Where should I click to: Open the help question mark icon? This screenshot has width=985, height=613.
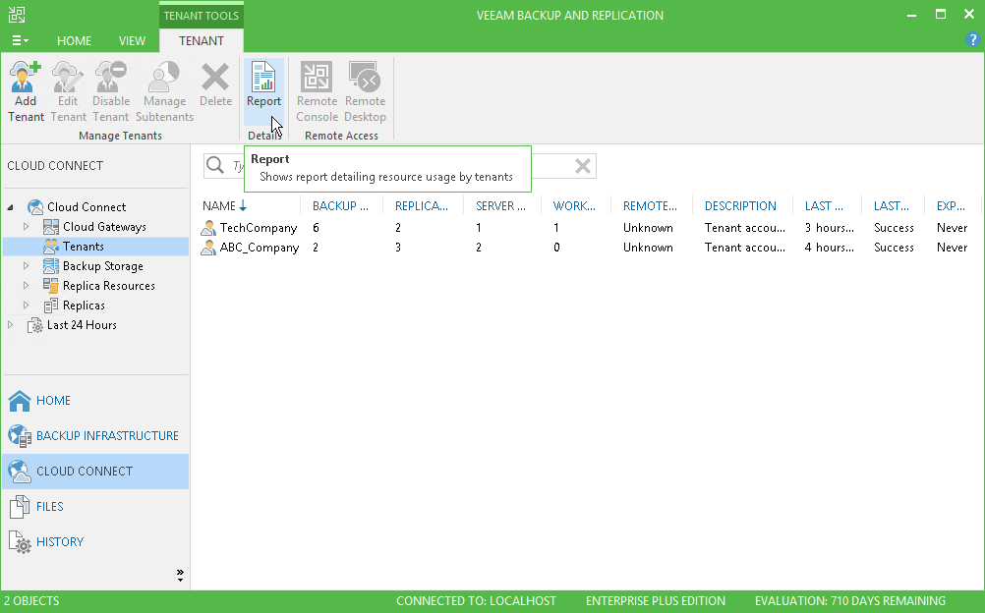tap(972, 40)
